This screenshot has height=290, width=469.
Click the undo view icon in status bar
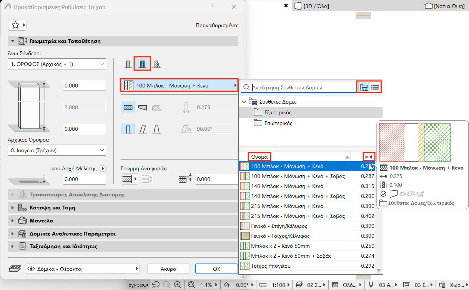(156, 285)
